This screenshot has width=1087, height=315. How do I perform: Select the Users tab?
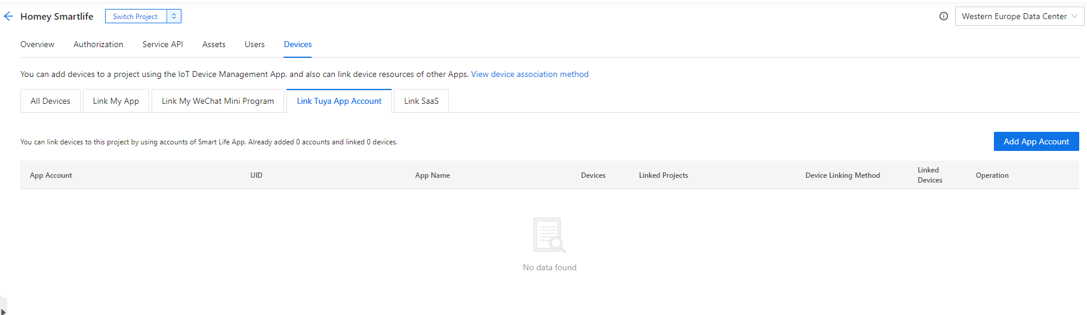coord(255,44)
